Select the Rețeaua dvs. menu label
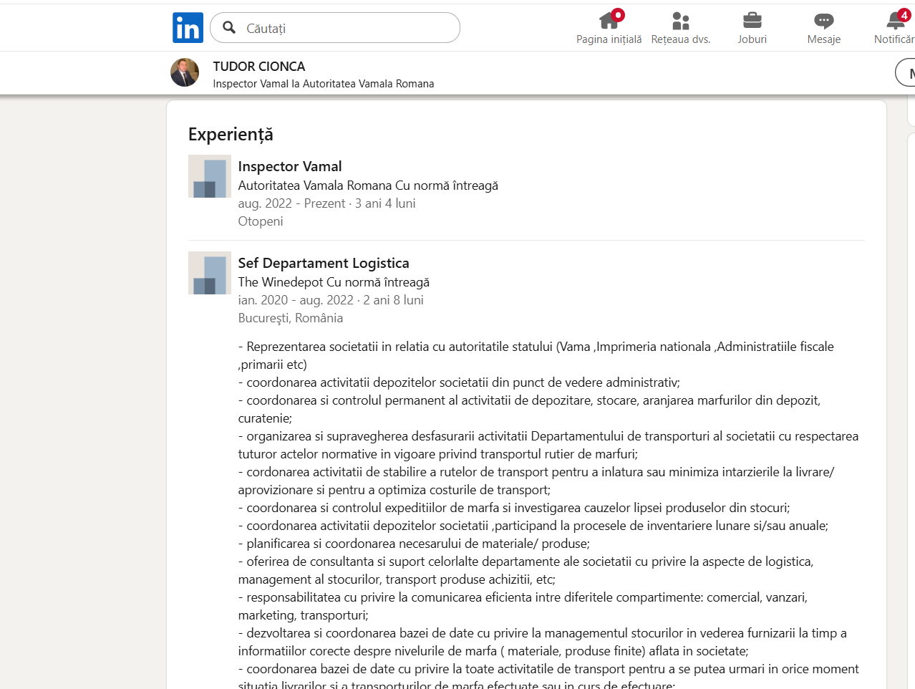Image resolution: width=915 pixels, height=689 pixels. tap(680, 39)
